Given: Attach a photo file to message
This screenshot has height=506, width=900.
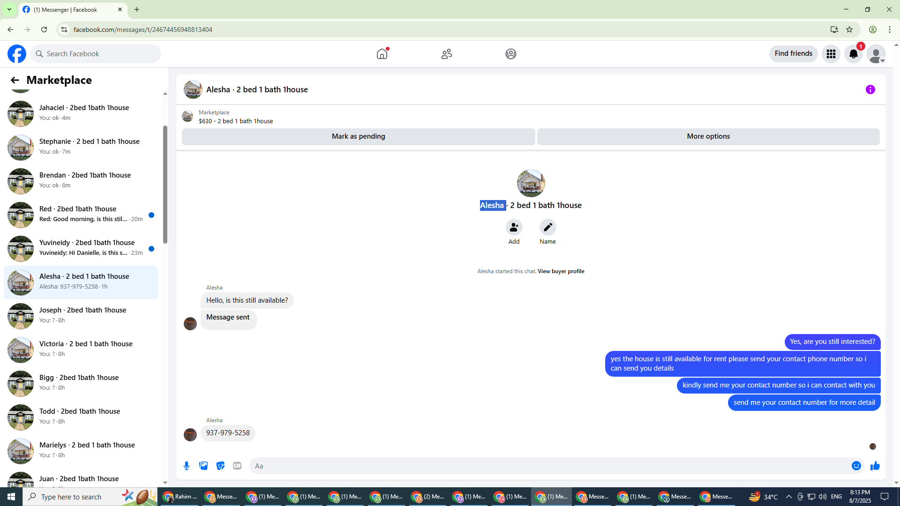Looking at the screenshot, I should 203,466.
